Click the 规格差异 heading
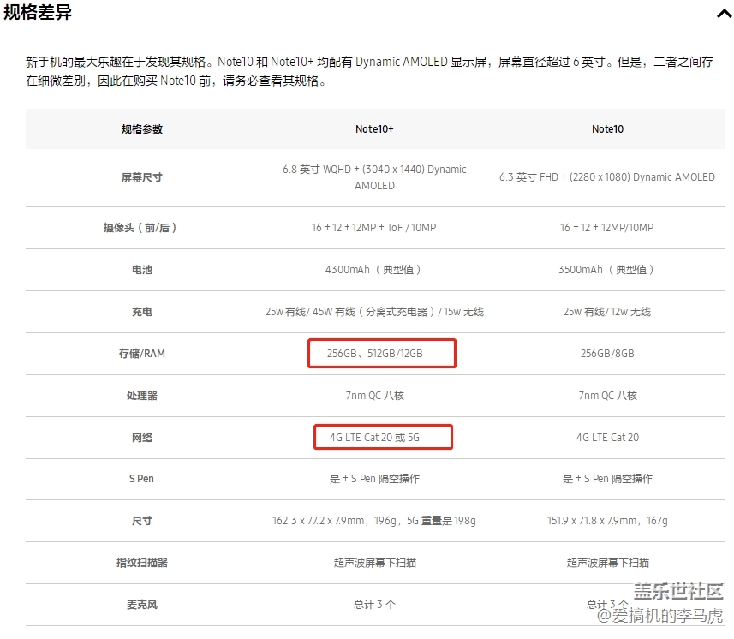734x639 pixels. click(38, 13)
